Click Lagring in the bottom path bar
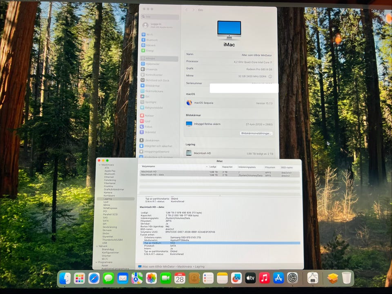392x294 pixels. (200, 267)
